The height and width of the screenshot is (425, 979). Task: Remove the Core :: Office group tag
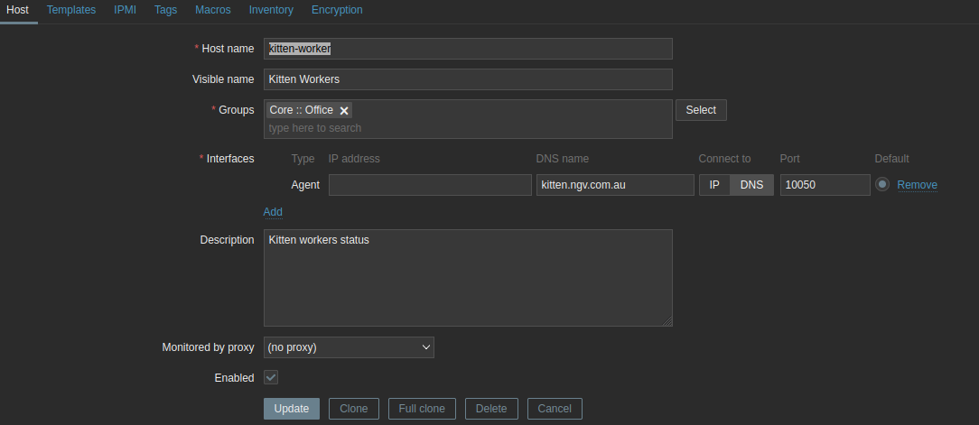click(x=344, y=110)
